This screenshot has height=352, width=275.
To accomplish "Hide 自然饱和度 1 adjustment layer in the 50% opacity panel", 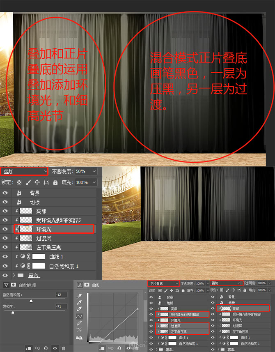I will 5,266.
